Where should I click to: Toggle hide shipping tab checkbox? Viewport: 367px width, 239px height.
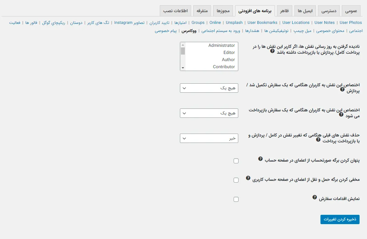236,180
